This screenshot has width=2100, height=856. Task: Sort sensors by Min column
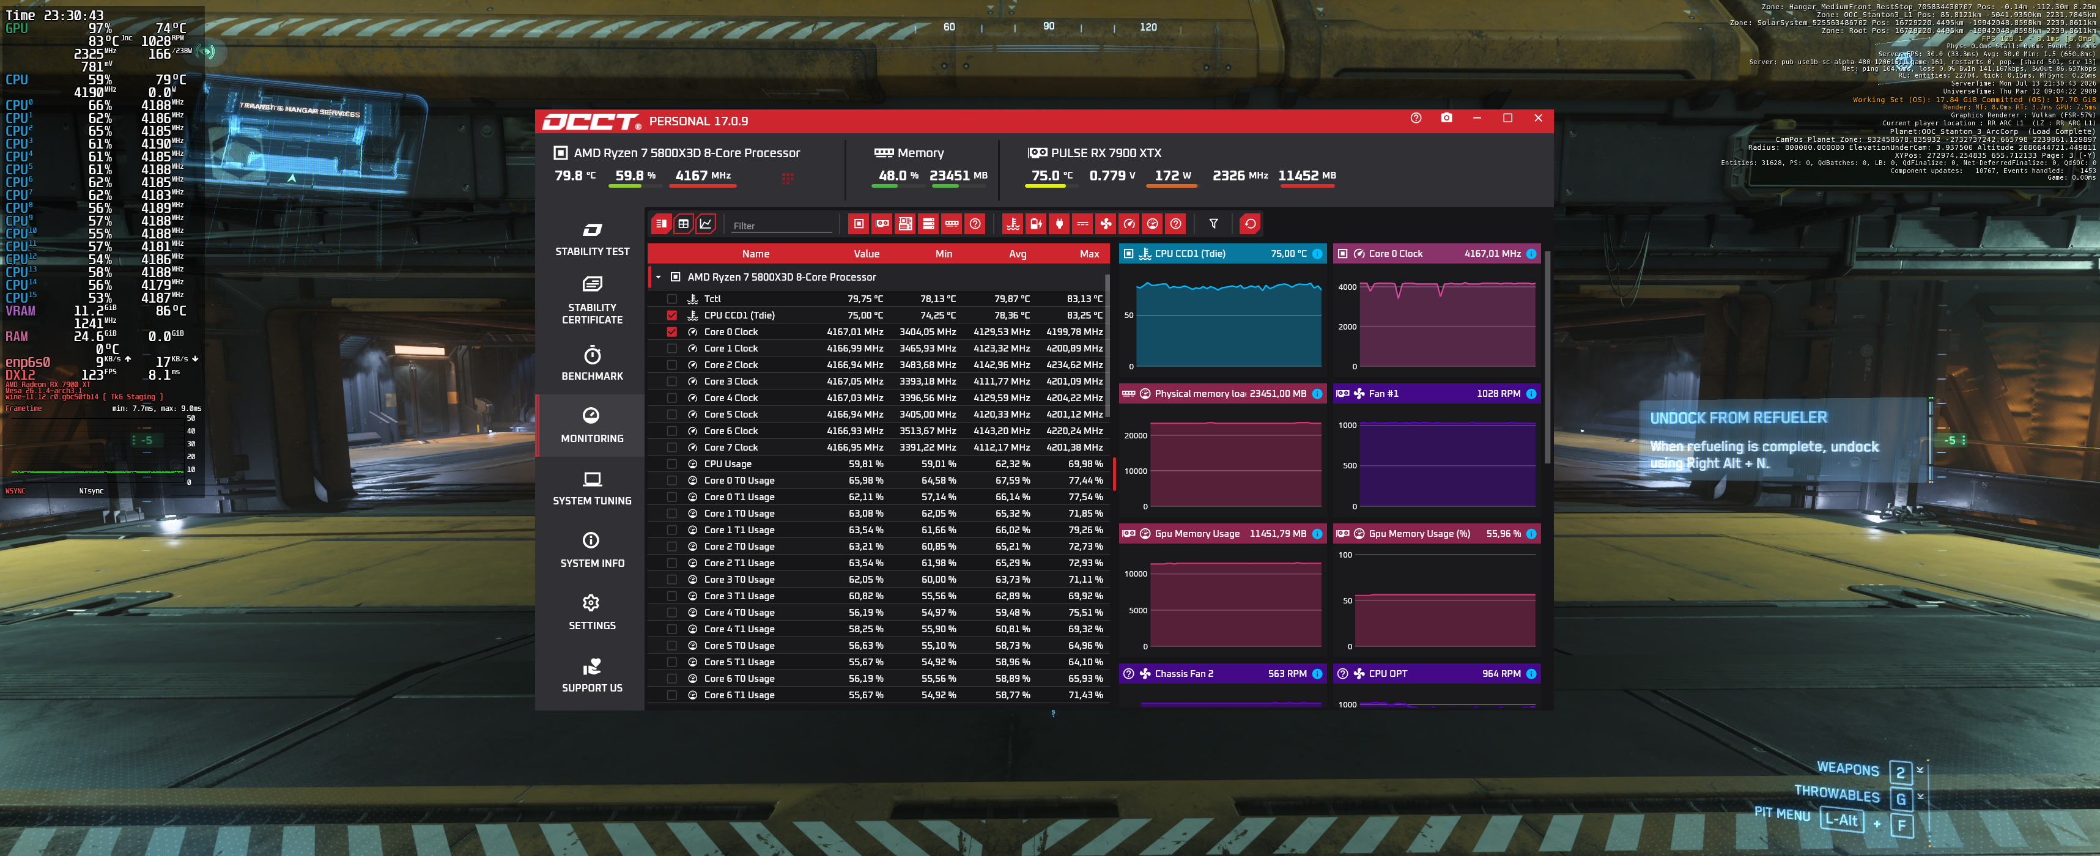point(943,254)
